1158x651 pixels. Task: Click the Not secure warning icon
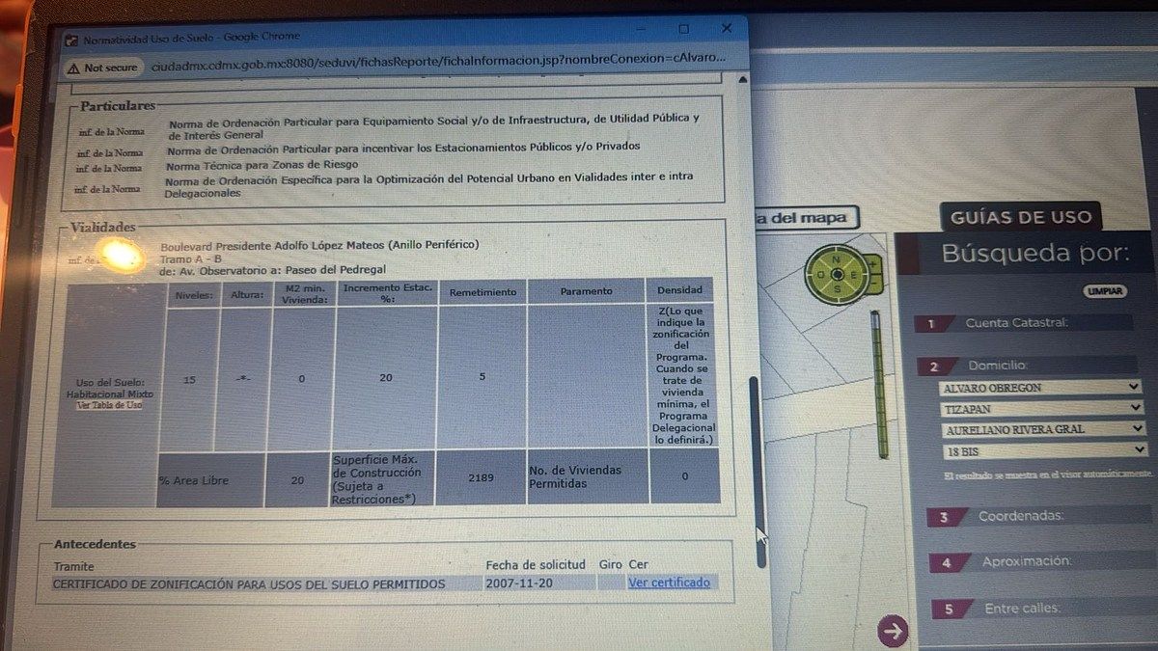click(x=71, y=68)
